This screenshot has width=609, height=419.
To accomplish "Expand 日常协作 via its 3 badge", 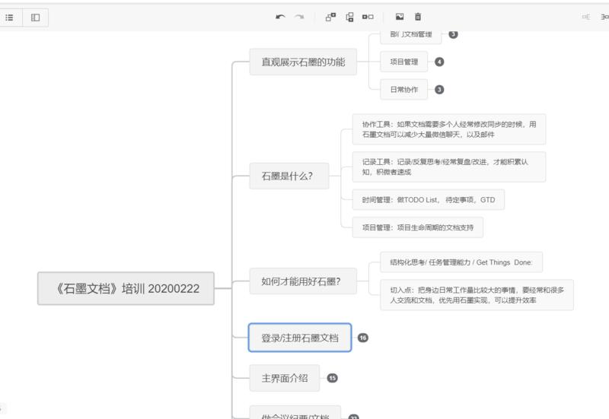I will [439, 90].
